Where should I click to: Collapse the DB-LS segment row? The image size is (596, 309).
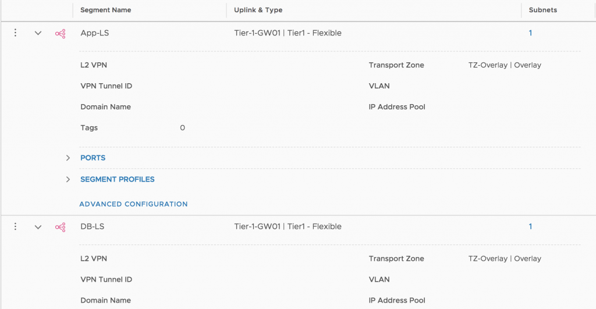click(38, 227)
